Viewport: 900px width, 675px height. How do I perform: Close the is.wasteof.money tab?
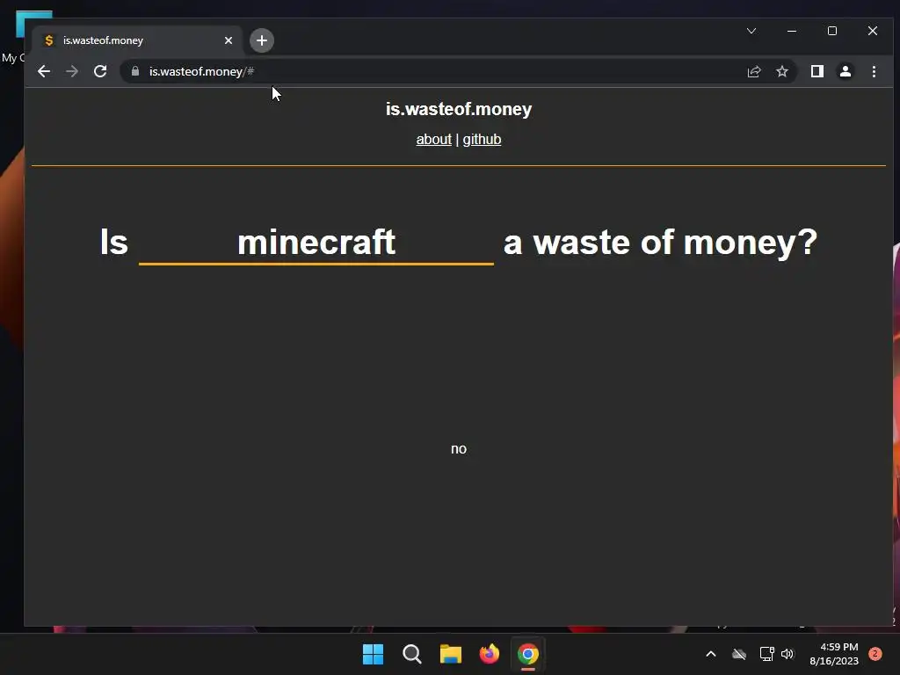229,40
